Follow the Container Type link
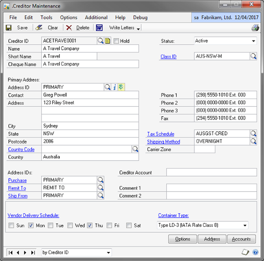Screen dimensions: 264x261 (x=173, y=215)
